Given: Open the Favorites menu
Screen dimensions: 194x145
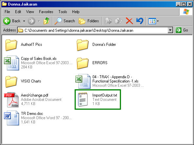Looking at the screenshot, I should pos(46,12).
